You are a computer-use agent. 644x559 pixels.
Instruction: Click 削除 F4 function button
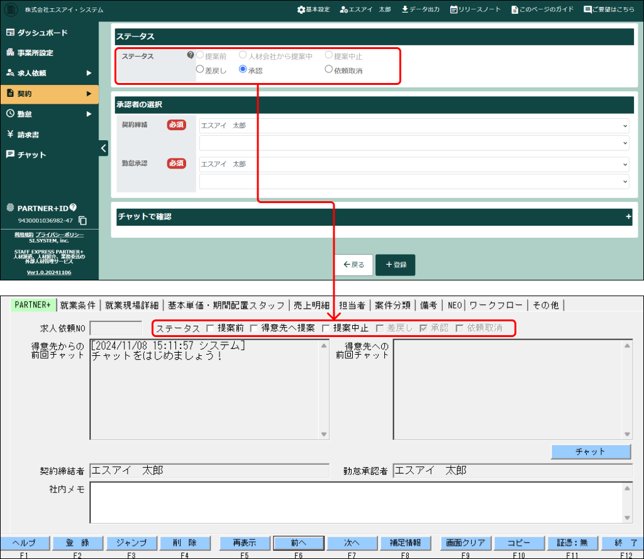[185, 543]
